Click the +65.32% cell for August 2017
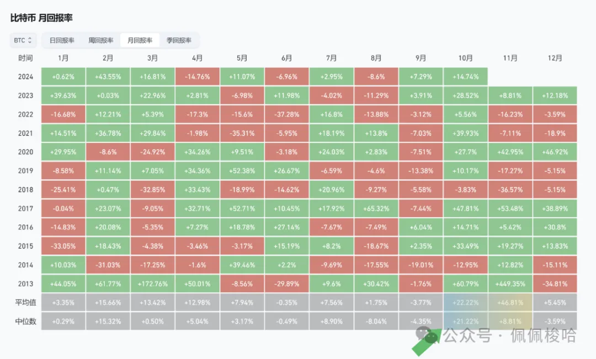The image size is (596, 359). coord(376,208)
